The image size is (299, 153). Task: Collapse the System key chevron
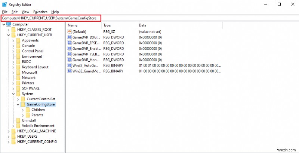pos(13,94)
